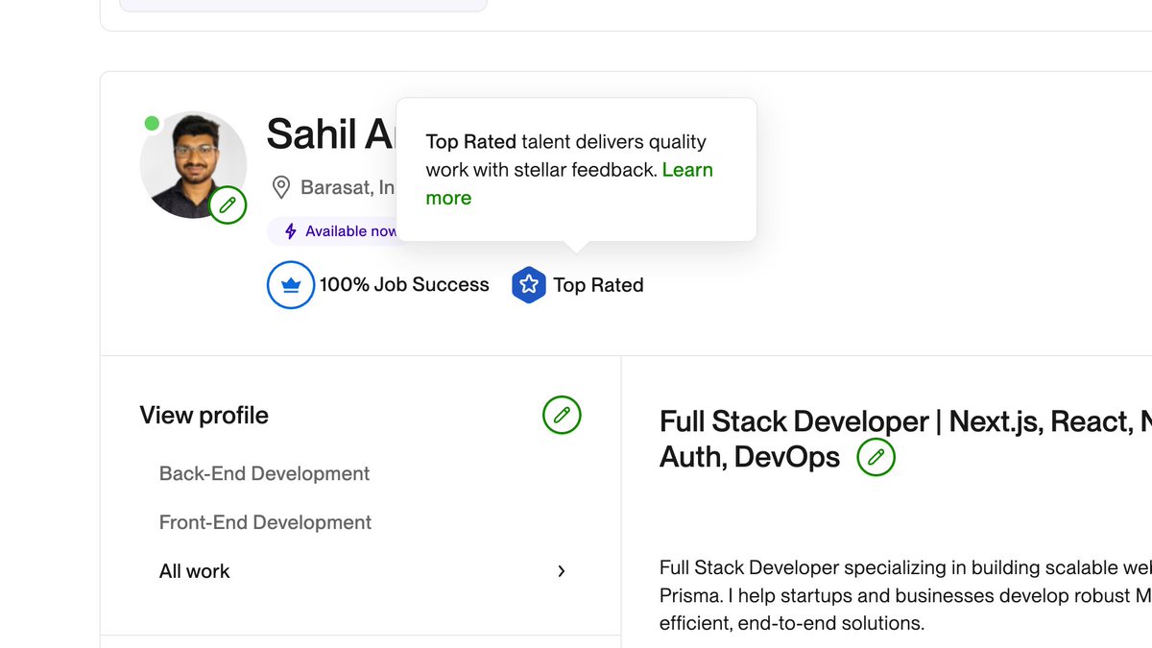The height and width of the screenshot is (648, 1152).
Task: Click the Top Rated label text
Action: pyautogui.click(x=598, y=284)
